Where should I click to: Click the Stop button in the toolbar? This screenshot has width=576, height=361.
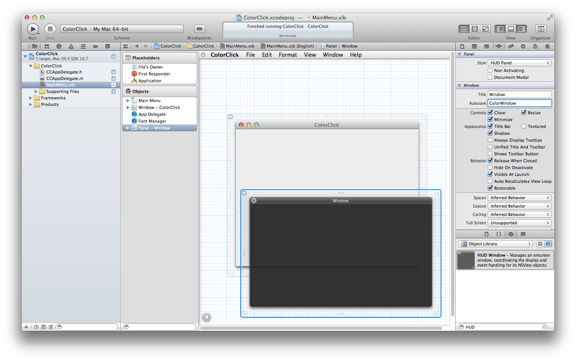tap(50, 29)
